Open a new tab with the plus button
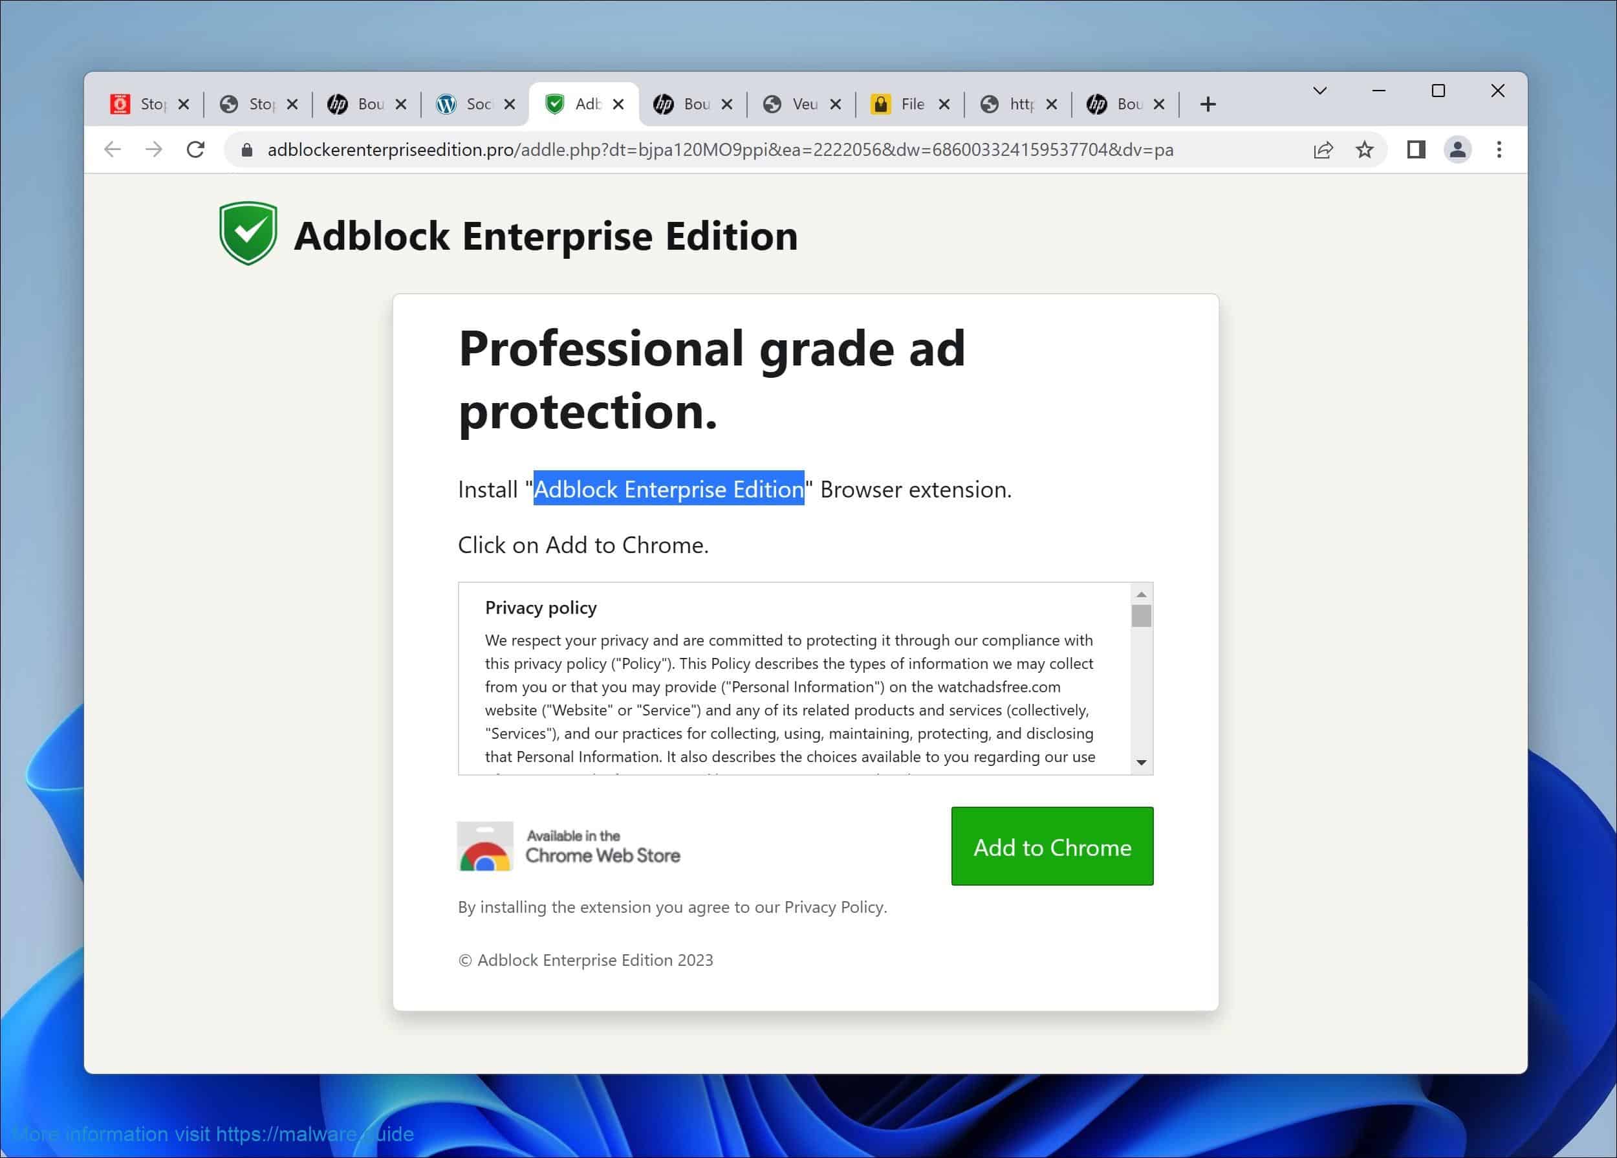Image resolution: width=1617 pixels, height=1158 pixels. 1208,104
